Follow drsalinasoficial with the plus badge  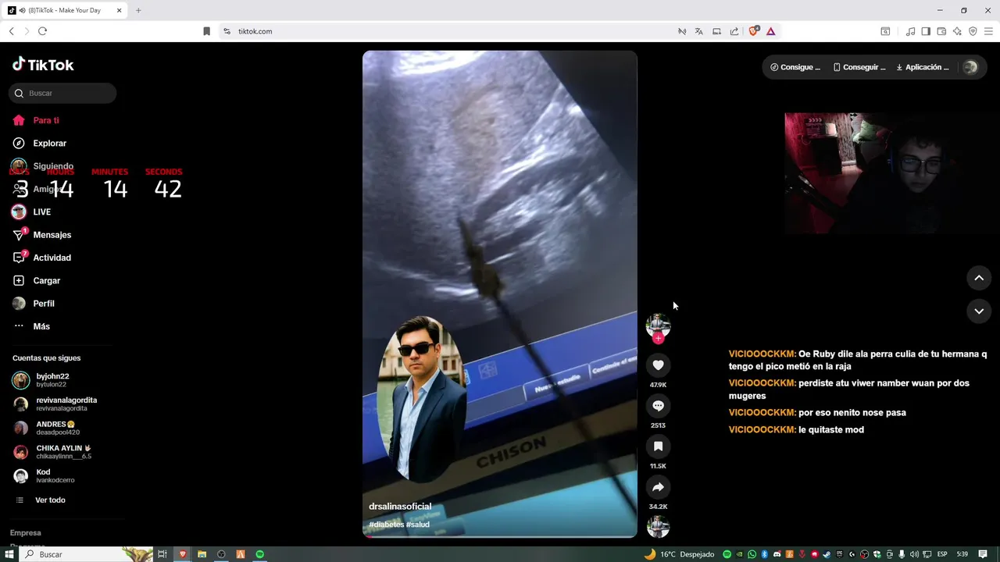click(658, 338)
